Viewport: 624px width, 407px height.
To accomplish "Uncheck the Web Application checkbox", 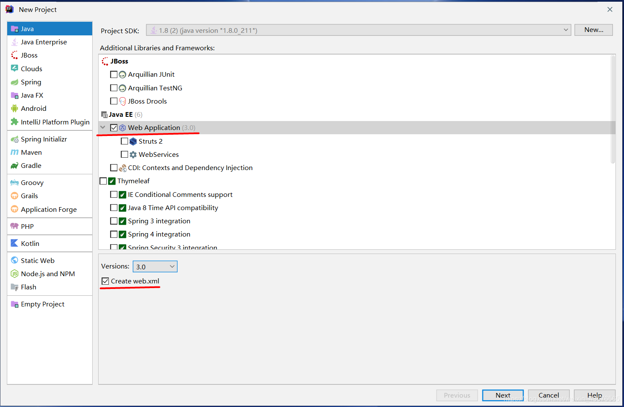I will tap(114, 127).
